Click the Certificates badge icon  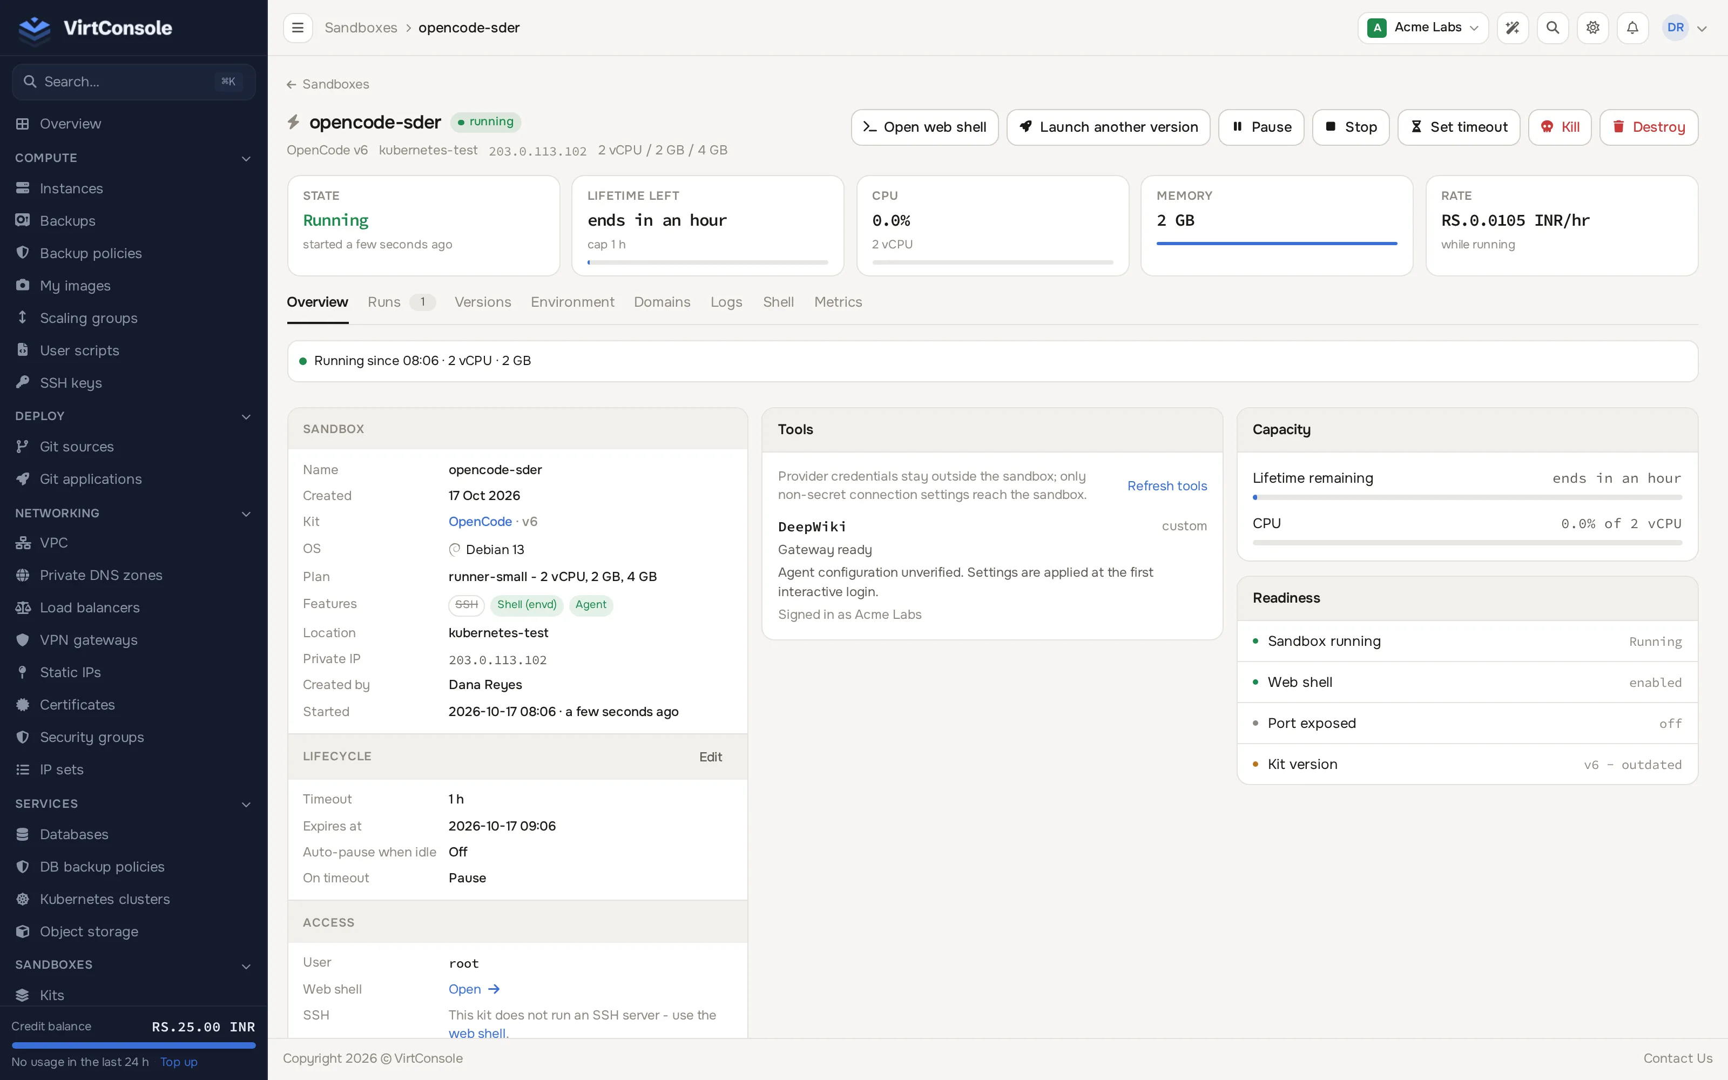[x=23, y=705]
